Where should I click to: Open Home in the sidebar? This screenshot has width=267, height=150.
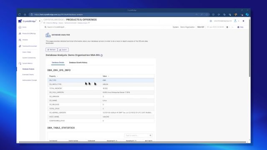point(24,27)
